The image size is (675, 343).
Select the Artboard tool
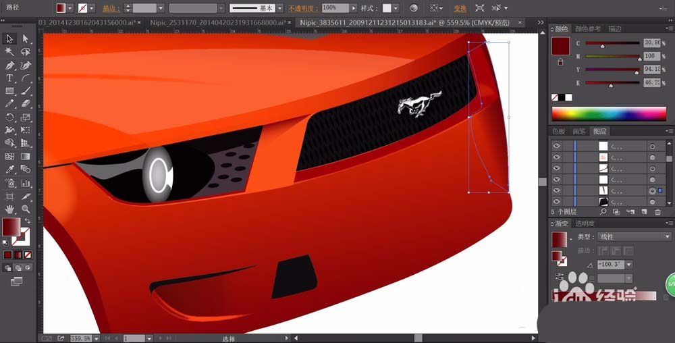coord(9,196)
